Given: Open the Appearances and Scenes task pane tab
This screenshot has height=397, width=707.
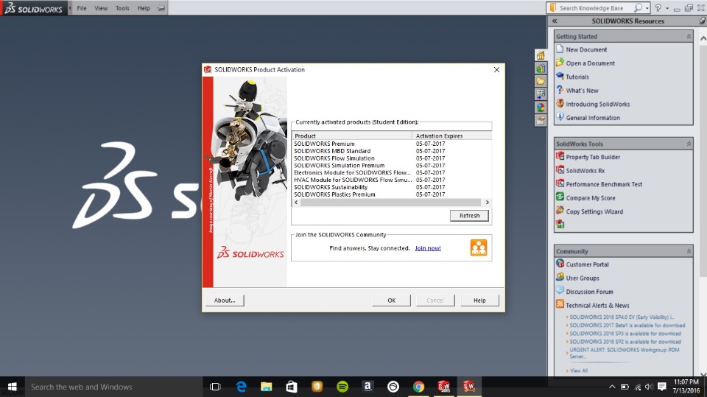Looking at the screenshot, I should coord(541,108).
